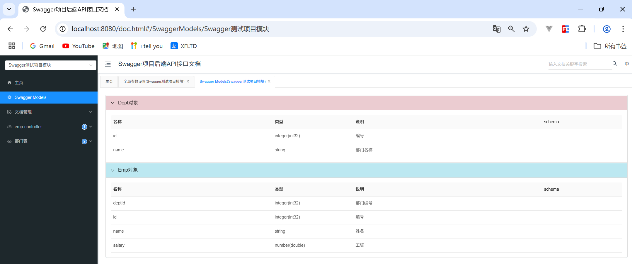
Task: Switch to 全局参数设置 tab
Action: (x=154, y=82)
